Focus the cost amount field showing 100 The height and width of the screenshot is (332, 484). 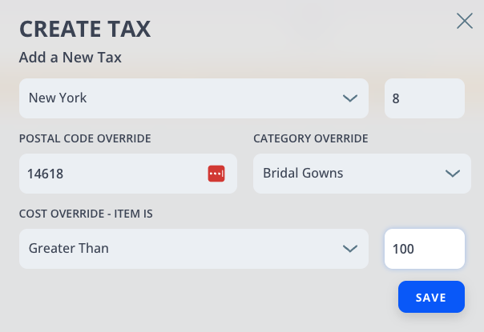425,249
